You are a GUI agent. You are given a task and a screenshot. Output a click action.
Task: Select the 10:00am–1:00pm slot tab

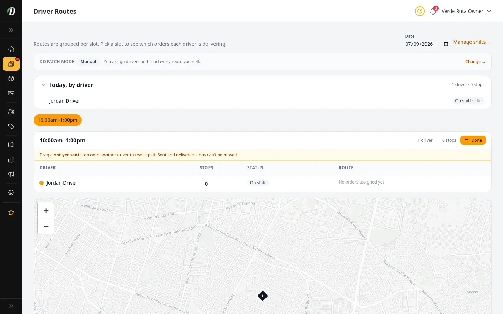tap(58, 120)
